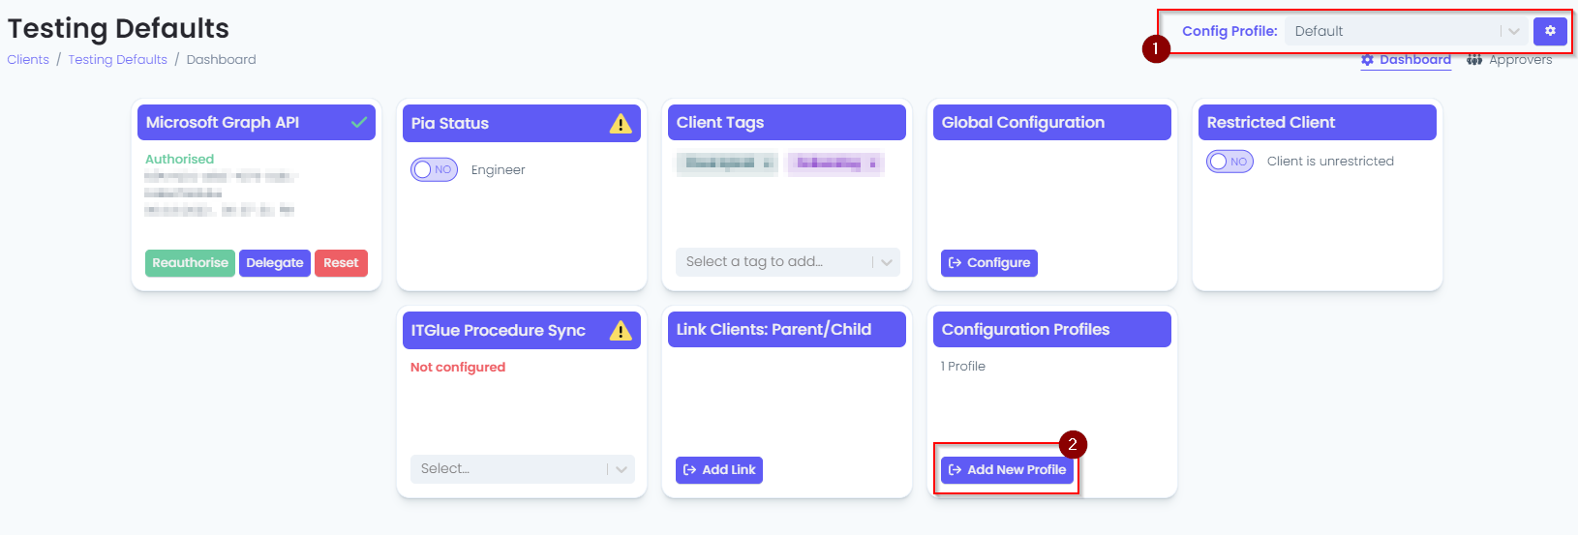Go to Clients via breadcrumb link

pyautogui.click(x=28, y=60)
